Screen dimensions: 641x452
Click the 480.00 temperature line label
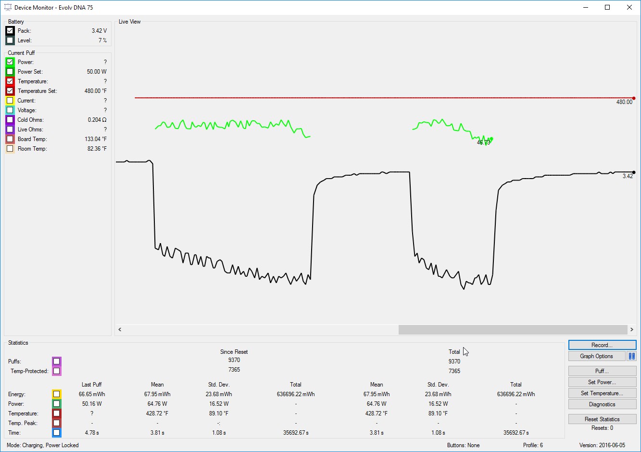[x=624, y=102]
